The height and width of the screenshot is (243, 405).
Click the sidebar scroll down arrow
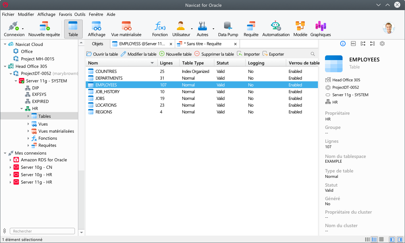[x=81, y=233]
